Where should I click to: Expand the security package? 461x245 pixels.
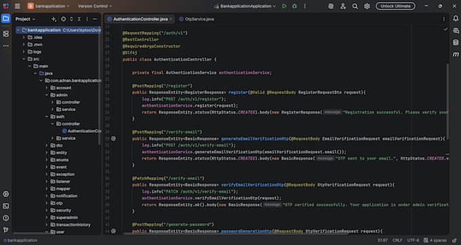click(x=47, y=210)
